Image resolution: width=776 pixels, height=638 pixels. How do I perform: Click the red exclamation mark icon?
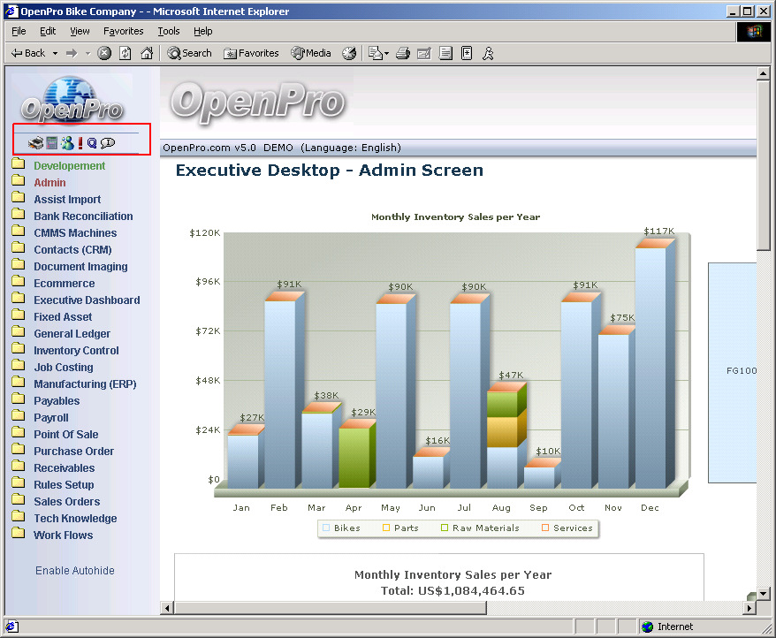80,143
